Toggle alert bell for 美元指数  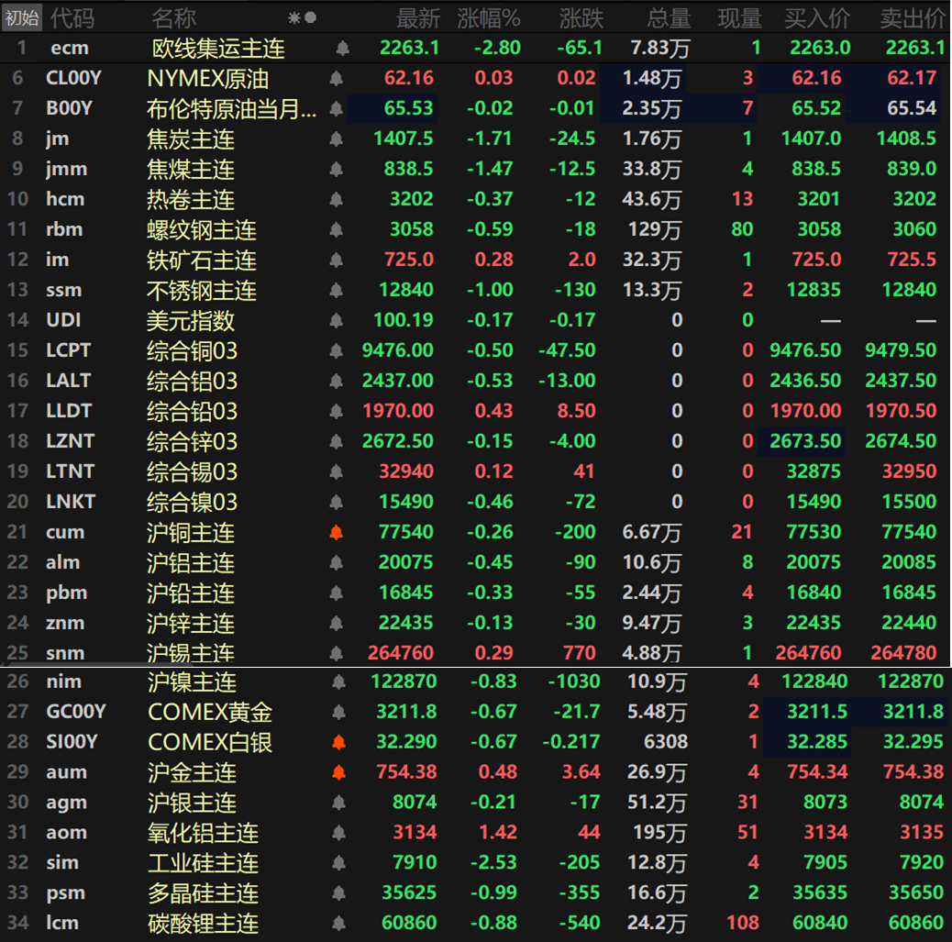tap(336, 320)
